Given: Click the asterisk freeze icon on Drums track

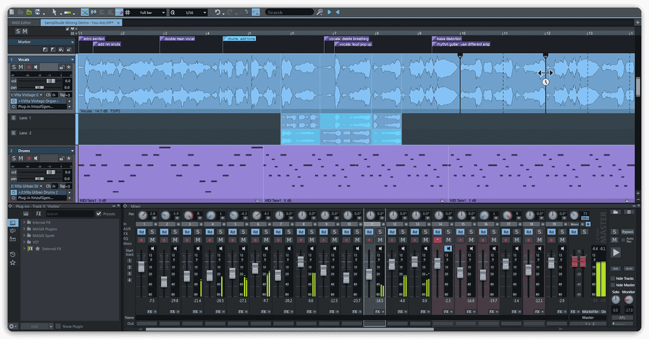Looking at the screenshot, I should coord(68,158).
